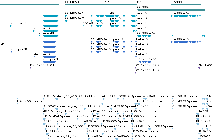
Task: Select the put-PC protein label
Action: point(118,44)
